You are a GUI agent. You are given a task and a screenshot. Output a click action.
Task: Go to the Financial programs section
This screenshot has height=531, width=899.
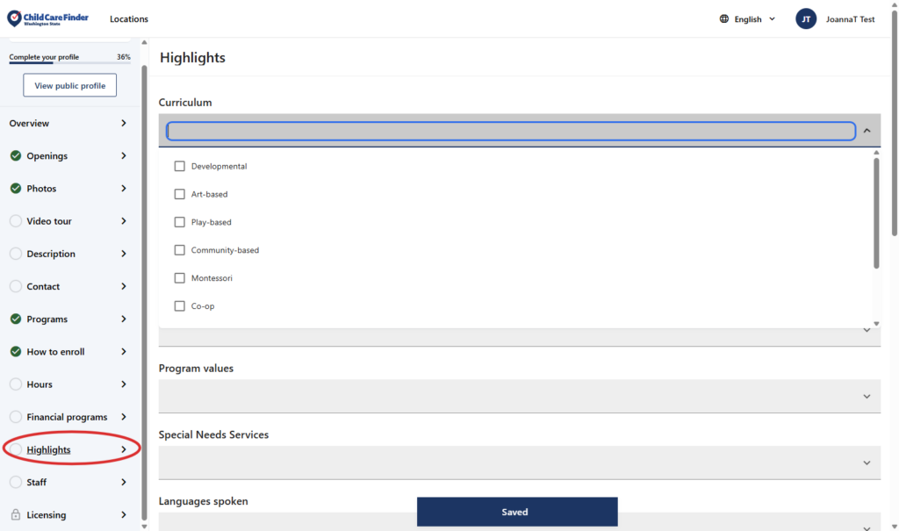(x=67, y=417)
